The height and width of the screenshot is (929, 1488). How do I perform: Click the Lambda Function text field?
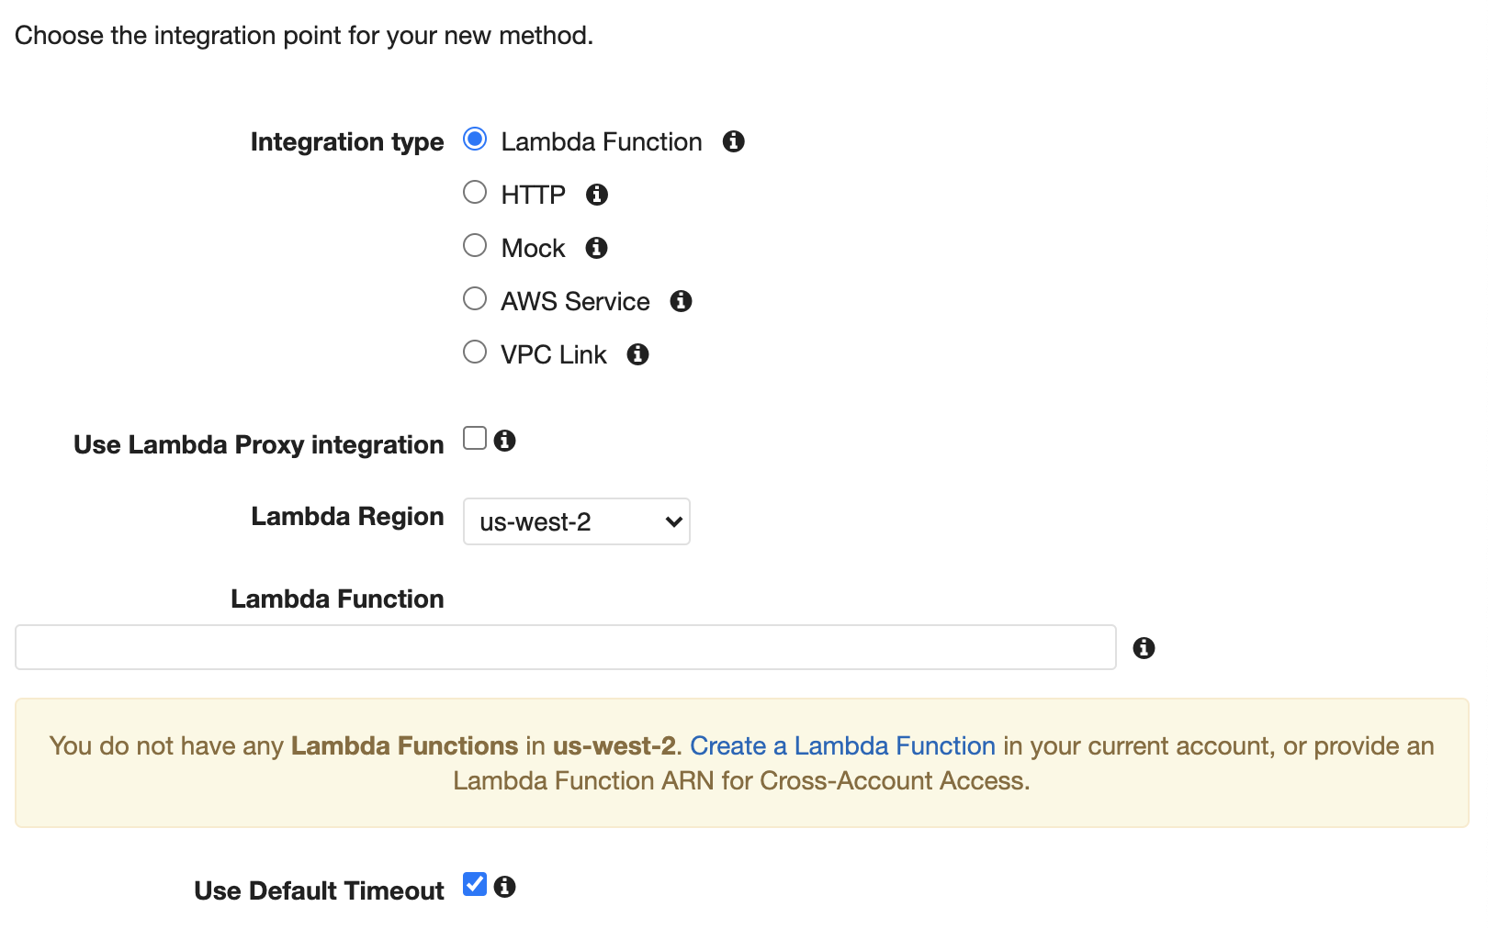(566, 647)
